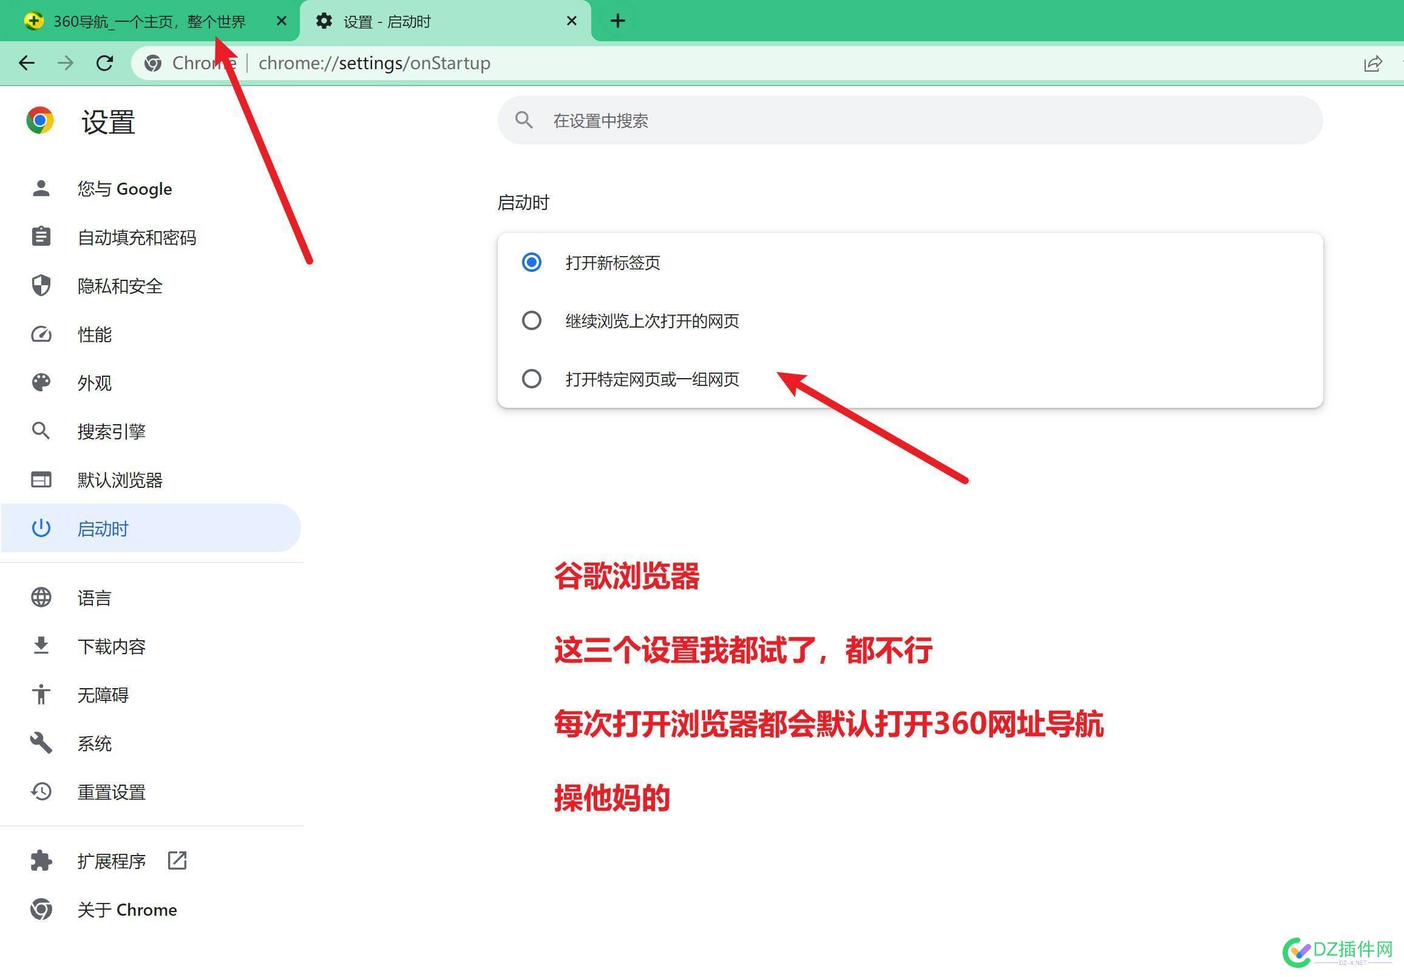Open 默认浏览器 settings

(151, 480)
